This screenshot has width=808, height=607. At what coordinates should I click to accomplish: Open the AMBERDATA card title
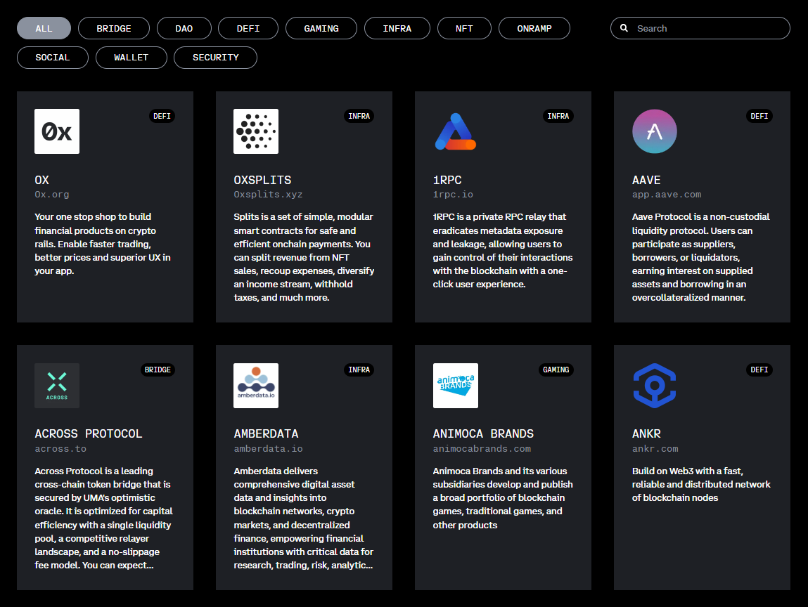point(266,433)
